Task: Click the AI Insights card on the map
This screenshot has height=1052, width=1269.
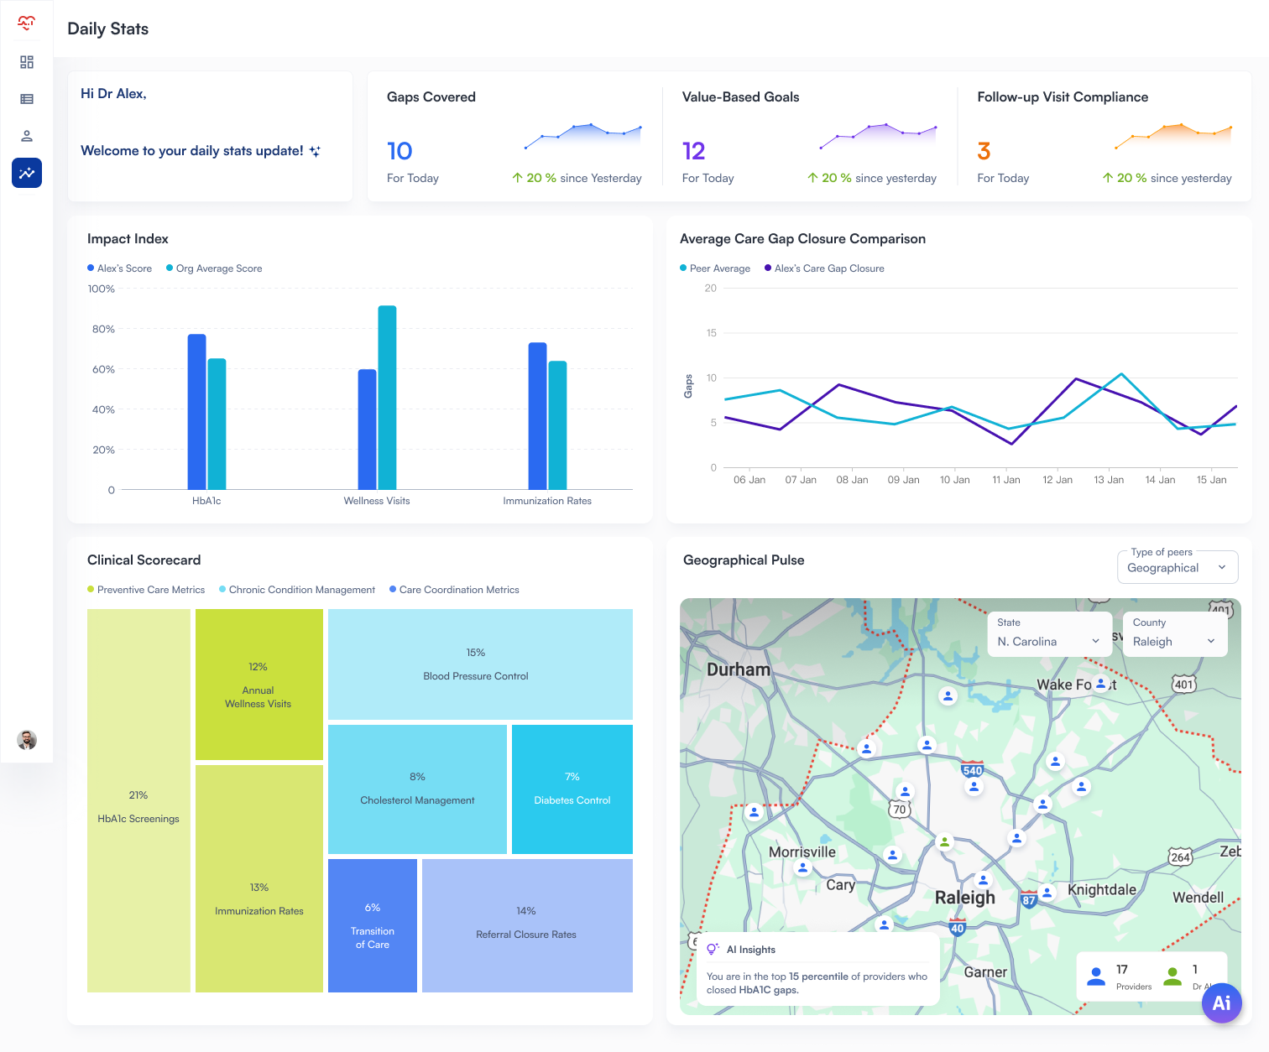Action: [x=818, y=969]
